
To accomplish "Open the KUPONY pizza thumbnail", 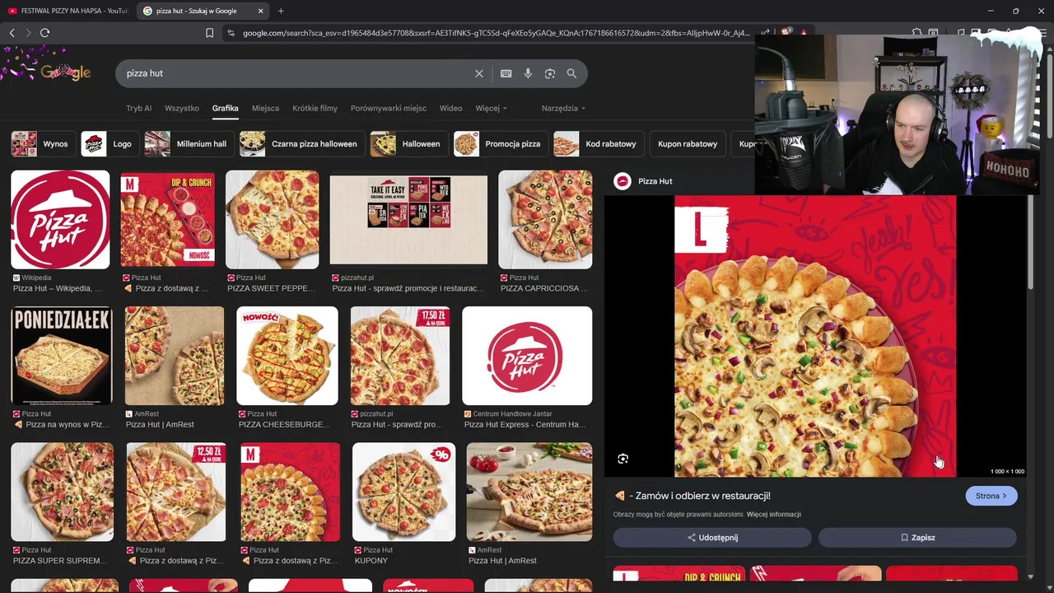I will click(x=403, y=492).
